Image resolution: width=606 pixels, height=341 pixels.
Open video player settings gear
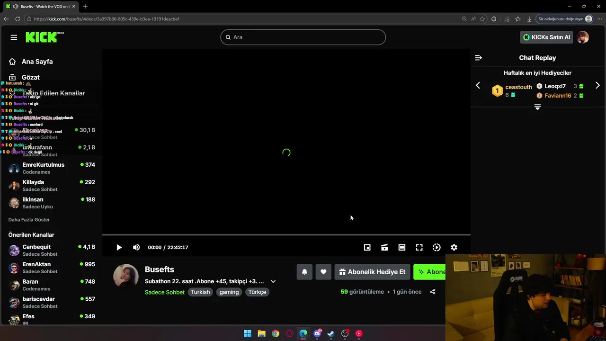tap(454, 247)
